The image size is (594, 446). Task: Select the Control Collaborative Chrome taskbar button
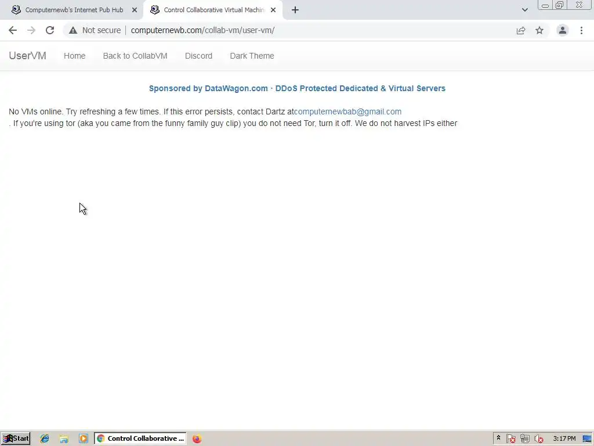click(140, 438)
